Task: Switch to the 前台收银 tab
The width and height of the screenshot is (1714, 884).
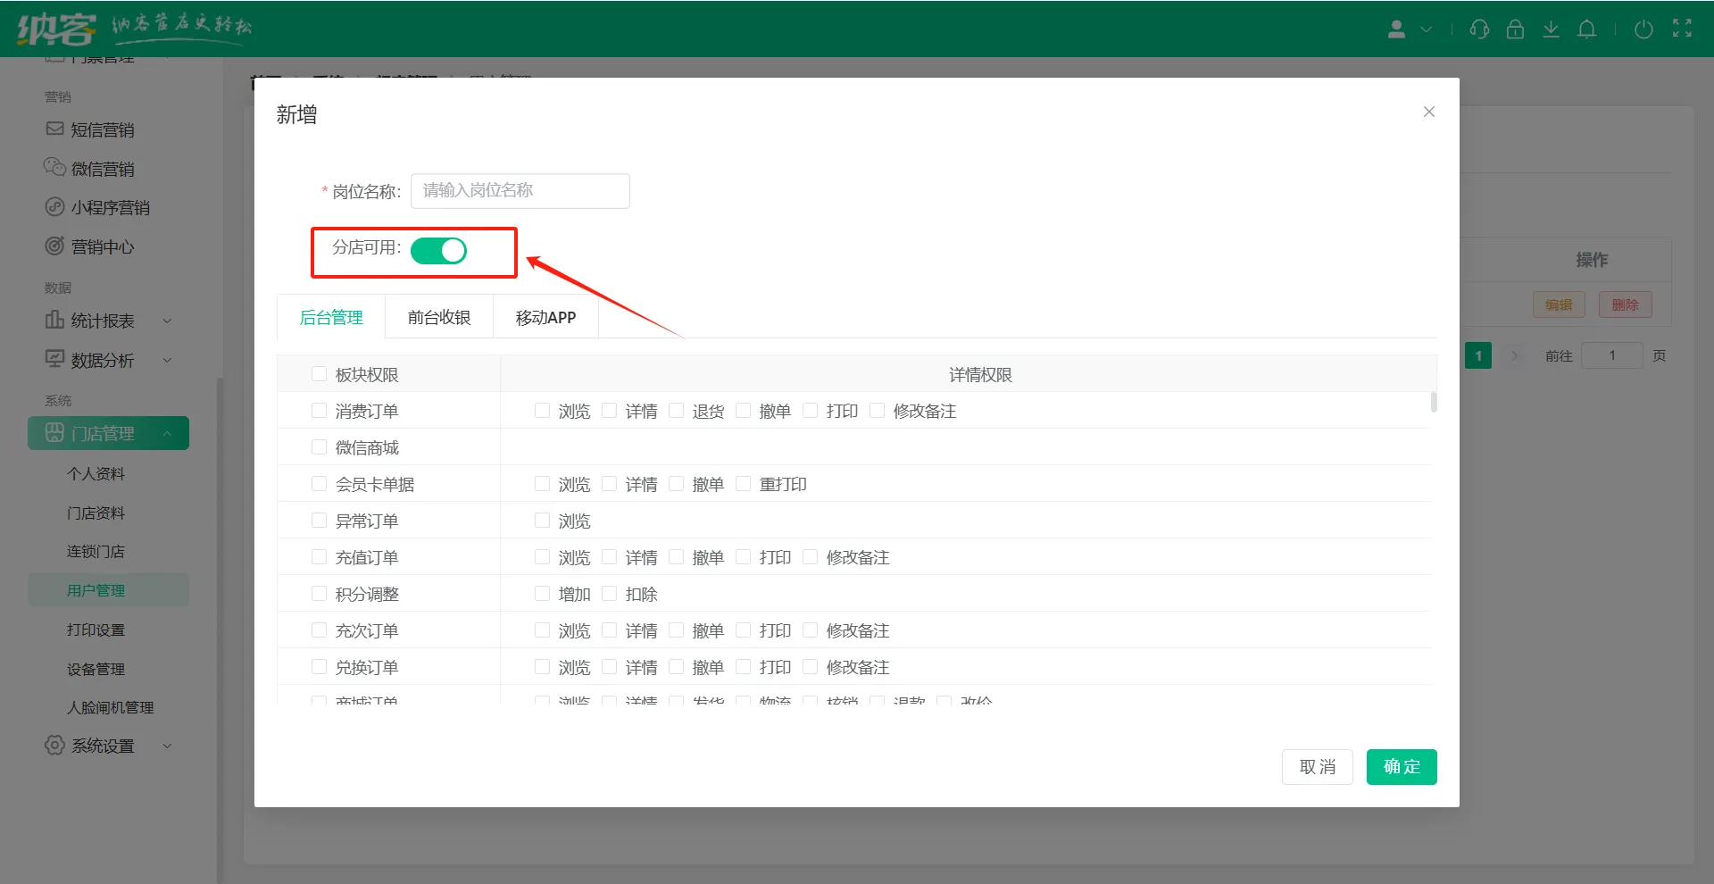Action: (438, 318)
